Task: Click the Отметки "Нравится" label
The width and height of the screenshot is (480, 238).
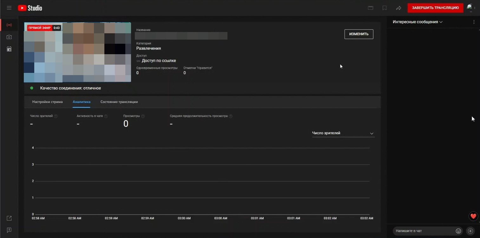Action: click(x=198, y=68)
